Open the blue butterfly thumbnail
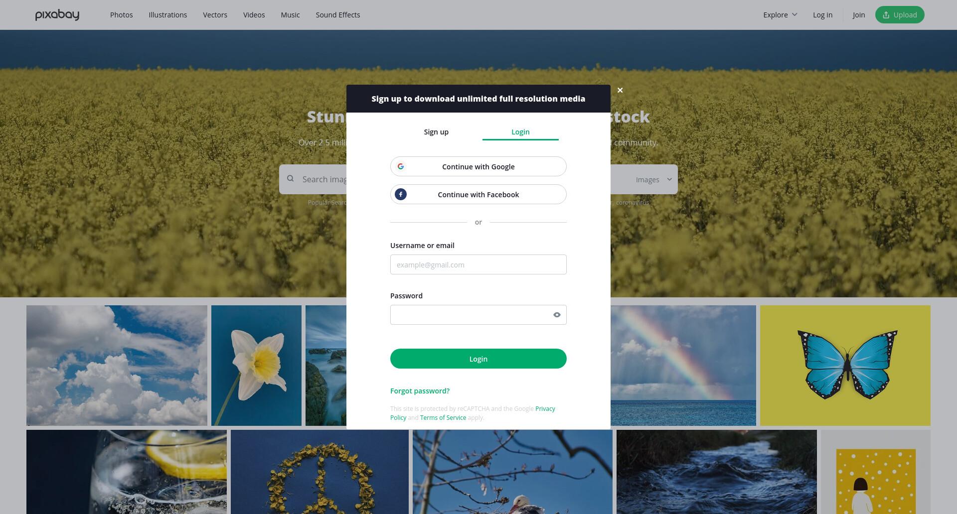Viewport: 957px width, 514px height. pyautogui.click(x=845, y=366)
